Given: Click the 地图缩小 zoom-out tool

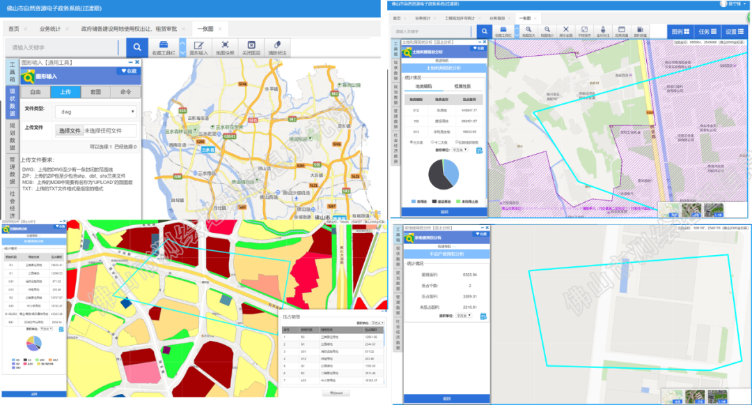Looking at the screenshot, I should 547,31.
